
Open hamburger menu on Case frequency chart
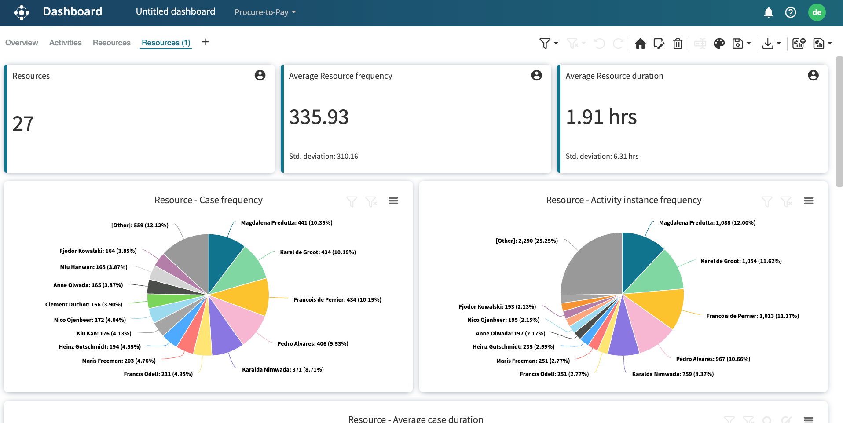coord(393,201)
